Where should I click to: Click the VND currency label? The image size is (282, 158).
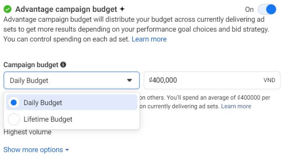tap(269, 80)
